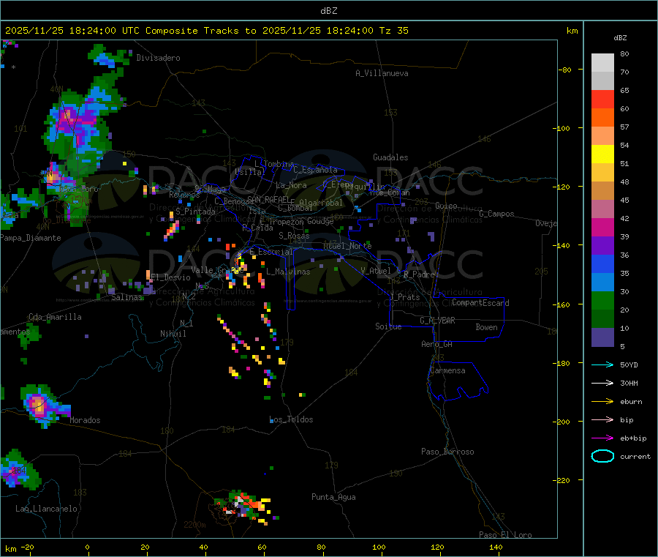Select the dark orange 57–60 dBZ legend swatch
The height and width of the screenshot is (557, 658).
coord(602,118)
